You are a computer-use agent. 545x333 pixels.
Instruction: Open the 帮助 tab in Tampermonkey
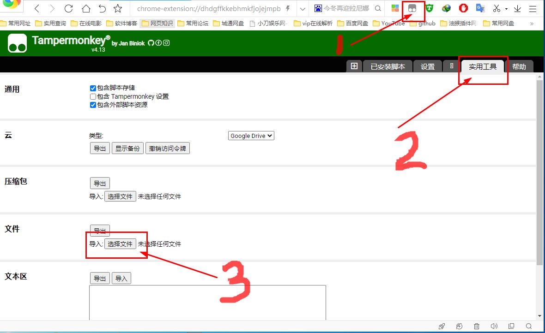tap(520, 66)
